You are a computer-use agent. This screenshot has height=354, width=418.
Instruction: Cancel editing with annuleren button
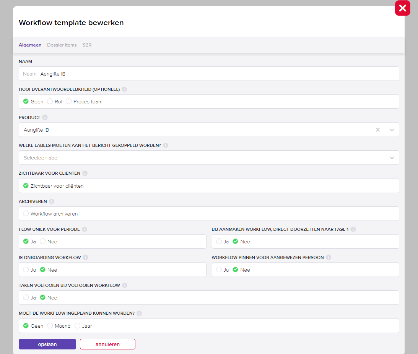[108, 344]
